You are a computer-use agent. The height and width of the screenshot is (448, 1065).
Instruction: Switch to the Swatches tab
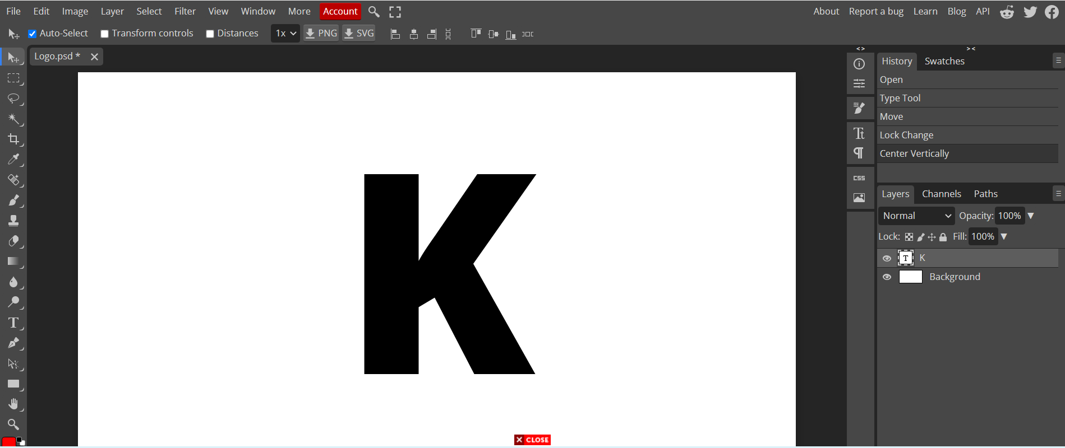coord(944,61)
